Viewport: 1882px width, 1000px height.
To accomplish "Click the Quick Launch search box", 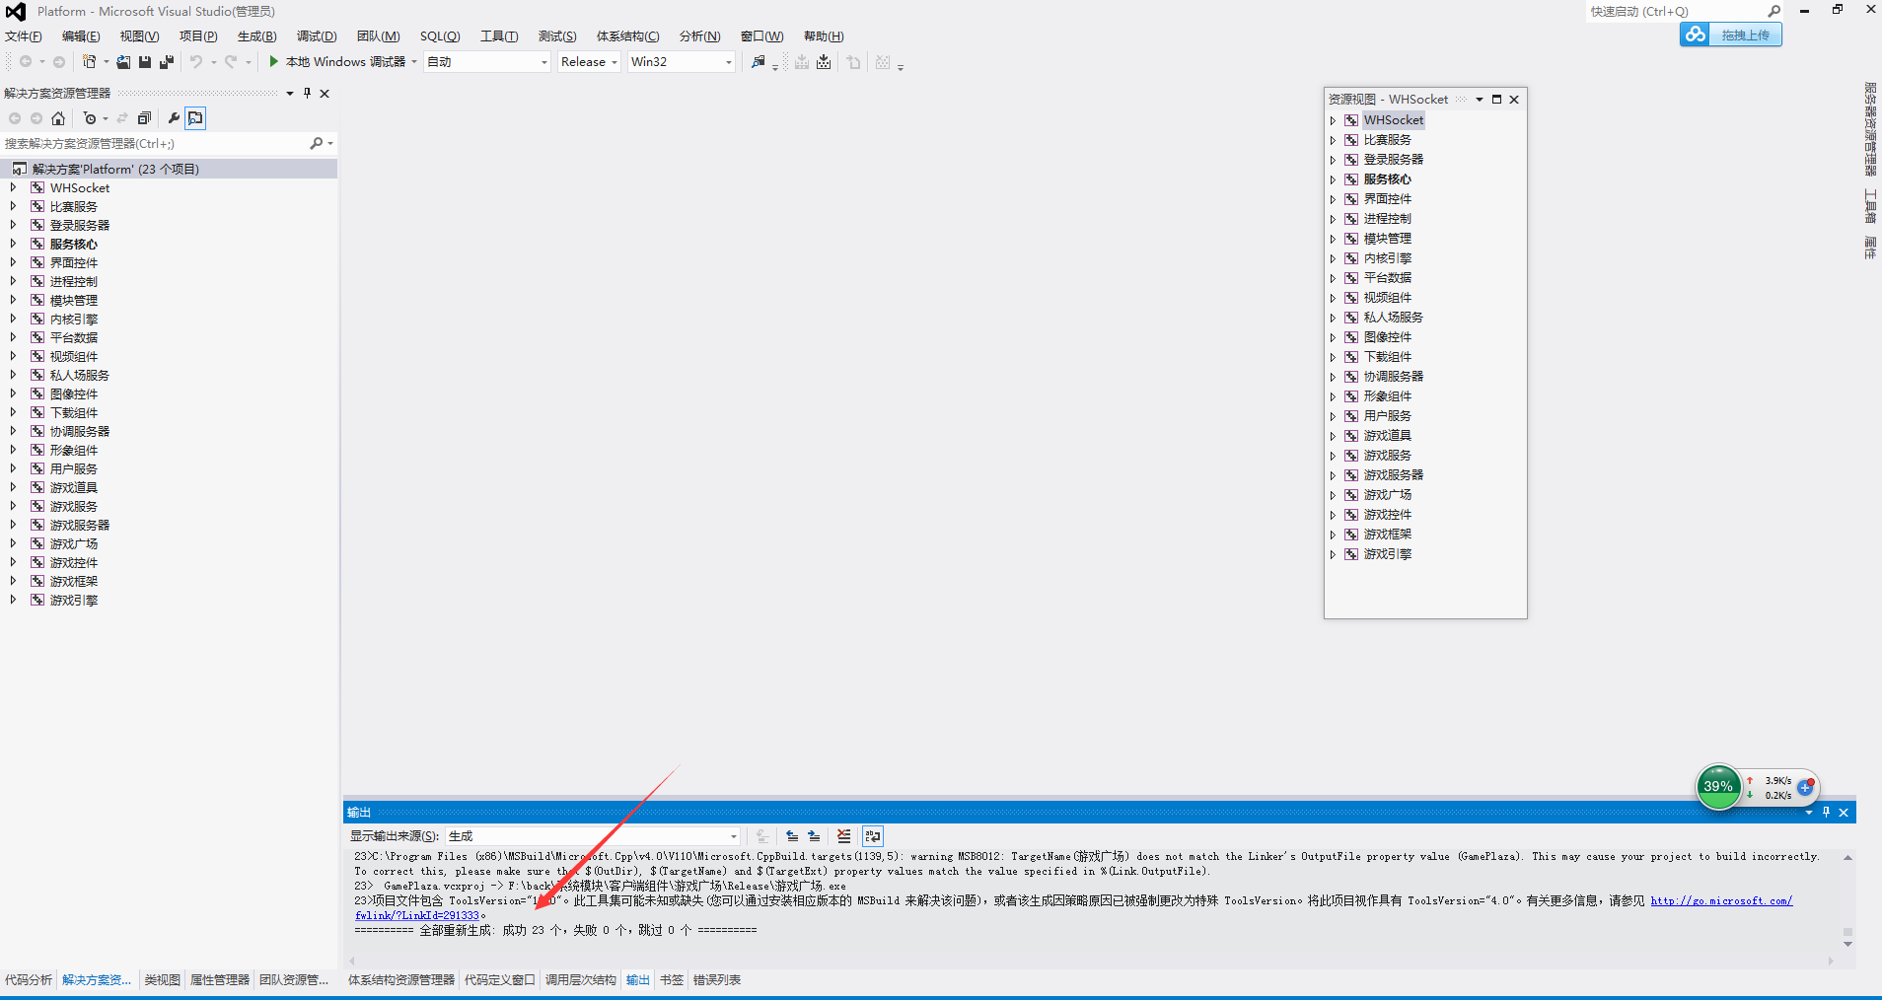I will (1677, 12).
